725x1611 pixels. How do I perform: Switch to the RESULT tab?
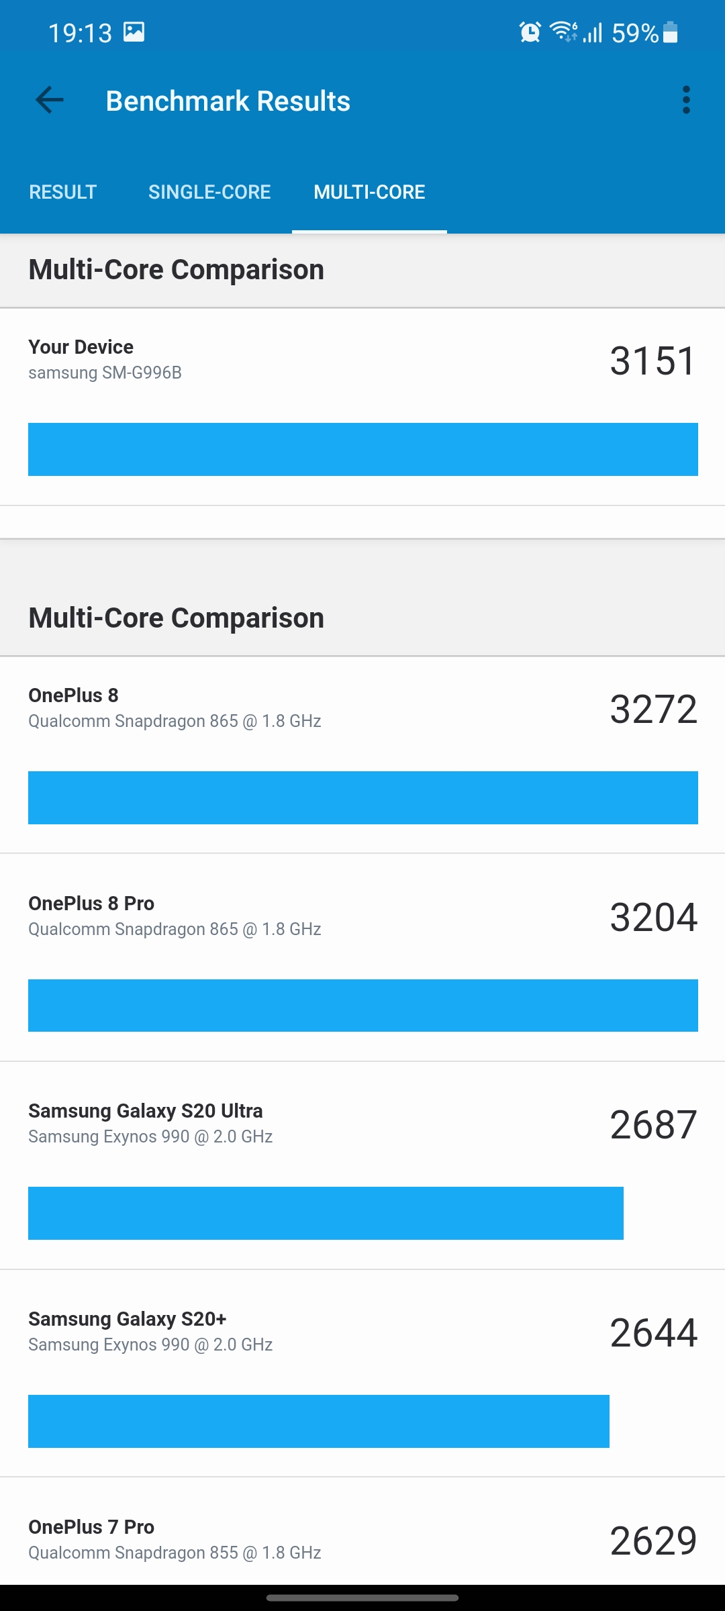click(x=63, y=192)
